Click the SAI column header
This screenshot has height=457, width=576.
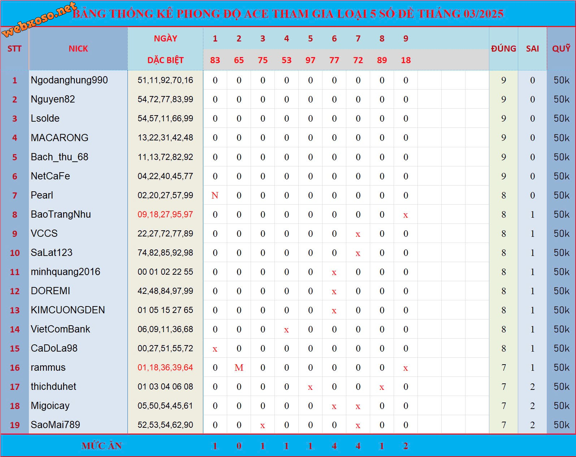(532, 49)
